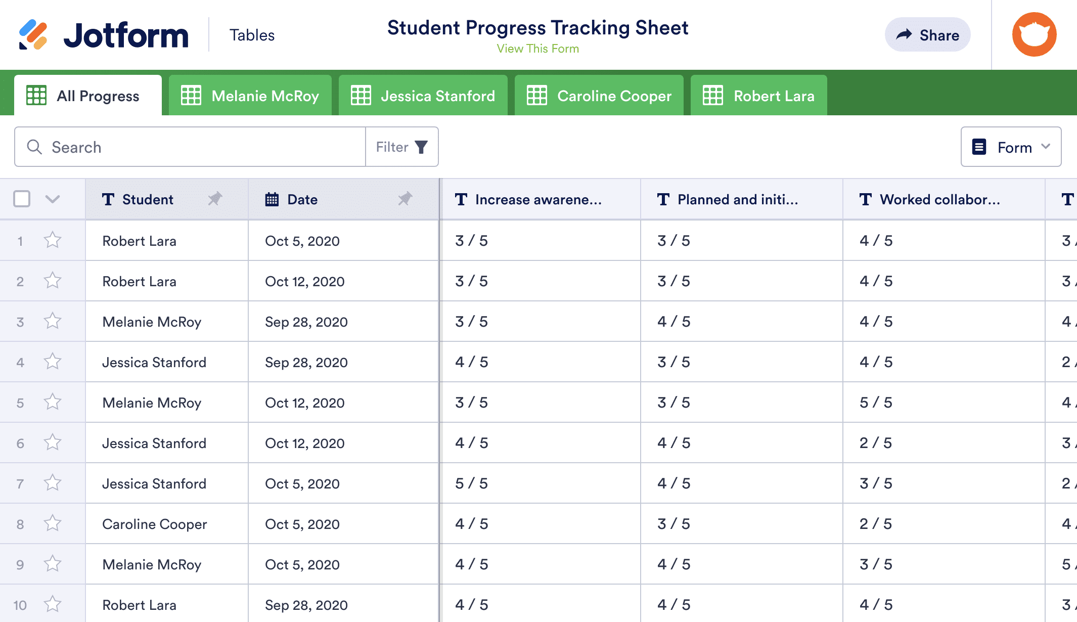Unpin the Date column
Screen dimensions: 1077x622
pos(405,199)
